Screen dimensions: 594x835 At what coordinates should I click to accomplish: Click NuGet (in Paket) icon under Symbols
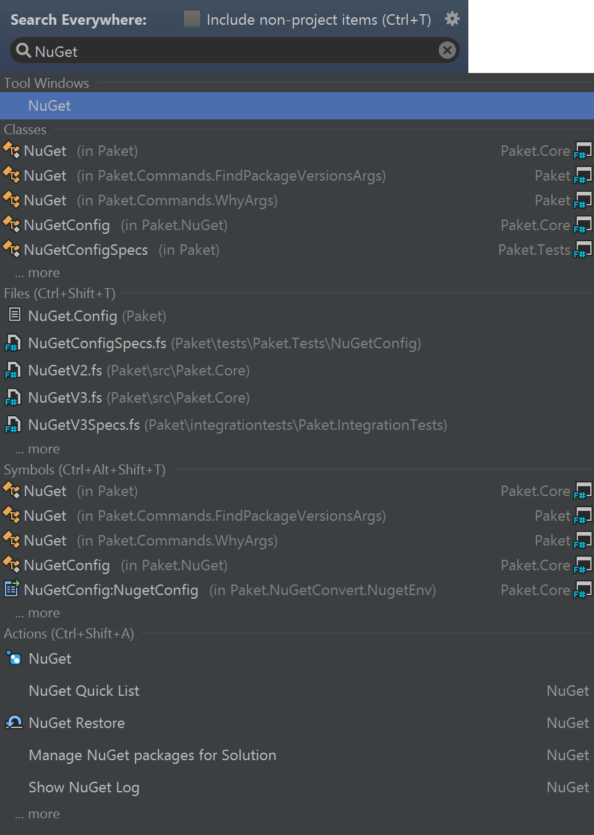pos(12,490)
